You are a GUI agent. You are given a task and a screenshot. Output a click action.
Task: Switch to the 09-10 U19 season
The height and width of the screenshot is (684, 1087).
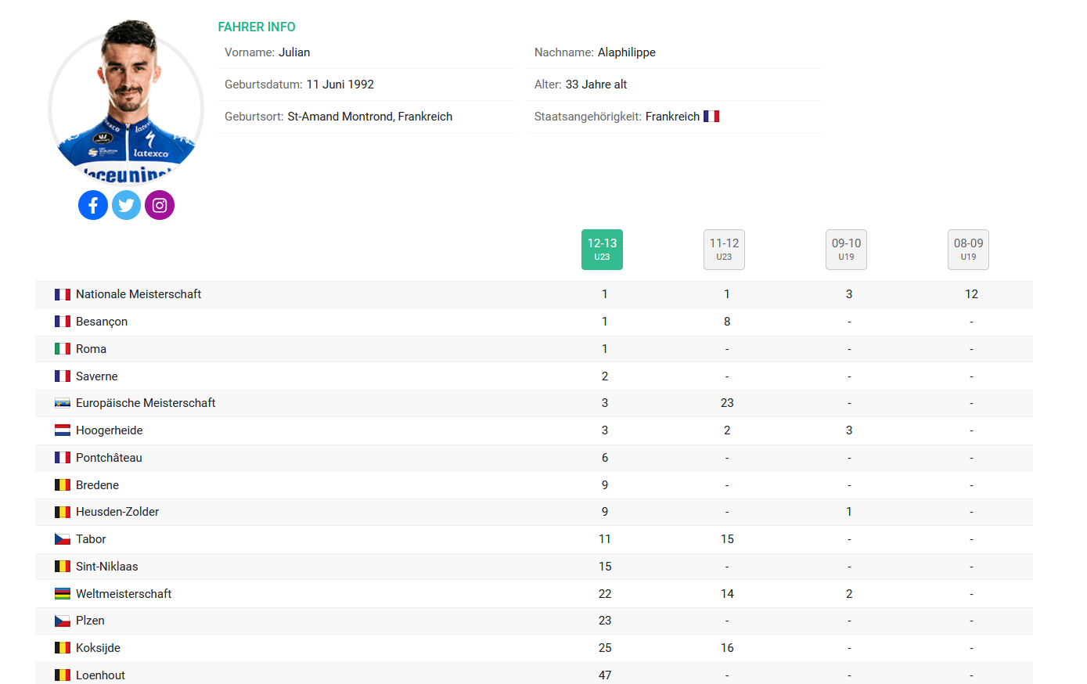point(846,250)
